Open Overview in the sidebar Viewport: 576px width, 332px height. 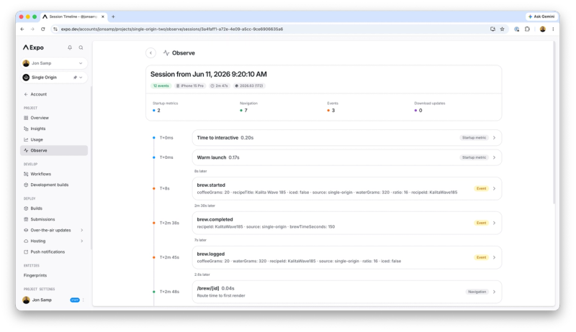coord(53,118)
